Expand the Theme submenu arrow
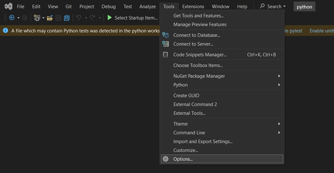 click(279, 124)
